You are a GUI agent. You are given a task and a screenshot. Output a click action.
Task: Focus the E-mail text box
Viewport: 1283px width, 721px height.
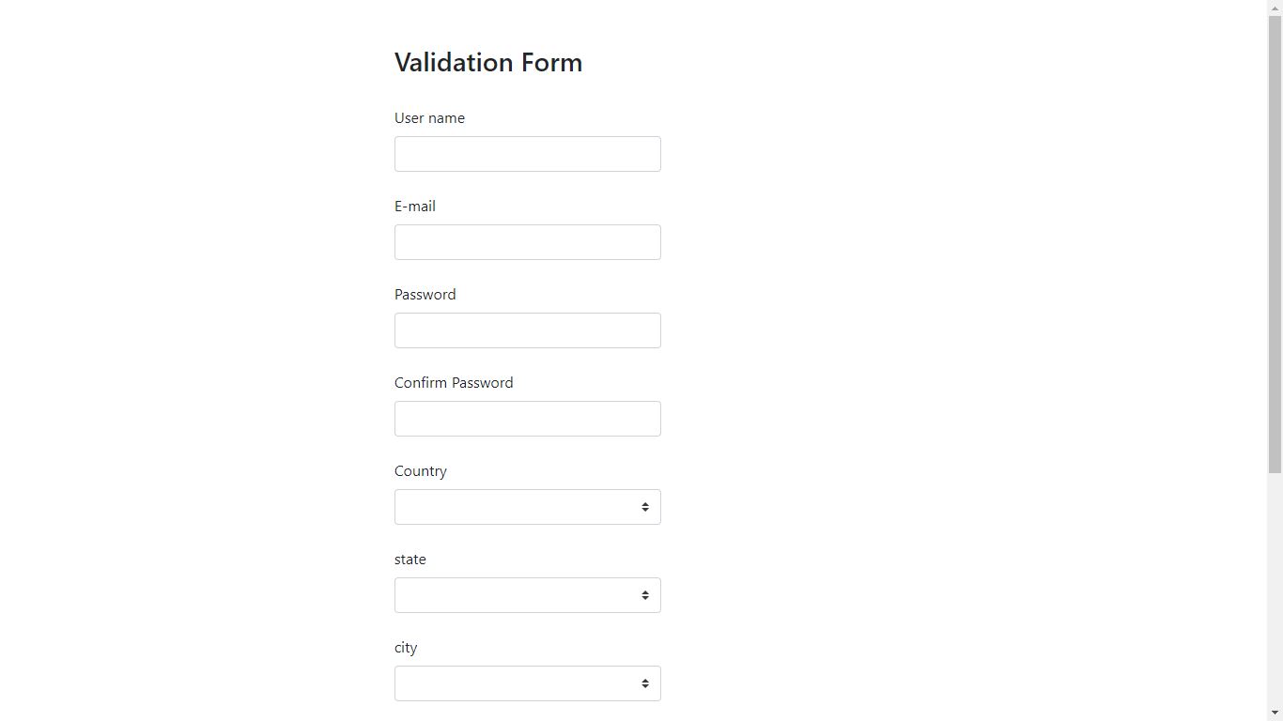(527, 242)
